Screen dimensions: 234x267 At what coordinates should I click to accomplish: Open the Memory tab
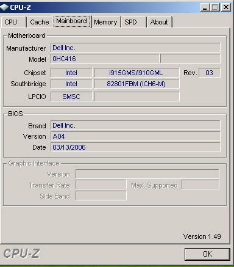(105, 22)
